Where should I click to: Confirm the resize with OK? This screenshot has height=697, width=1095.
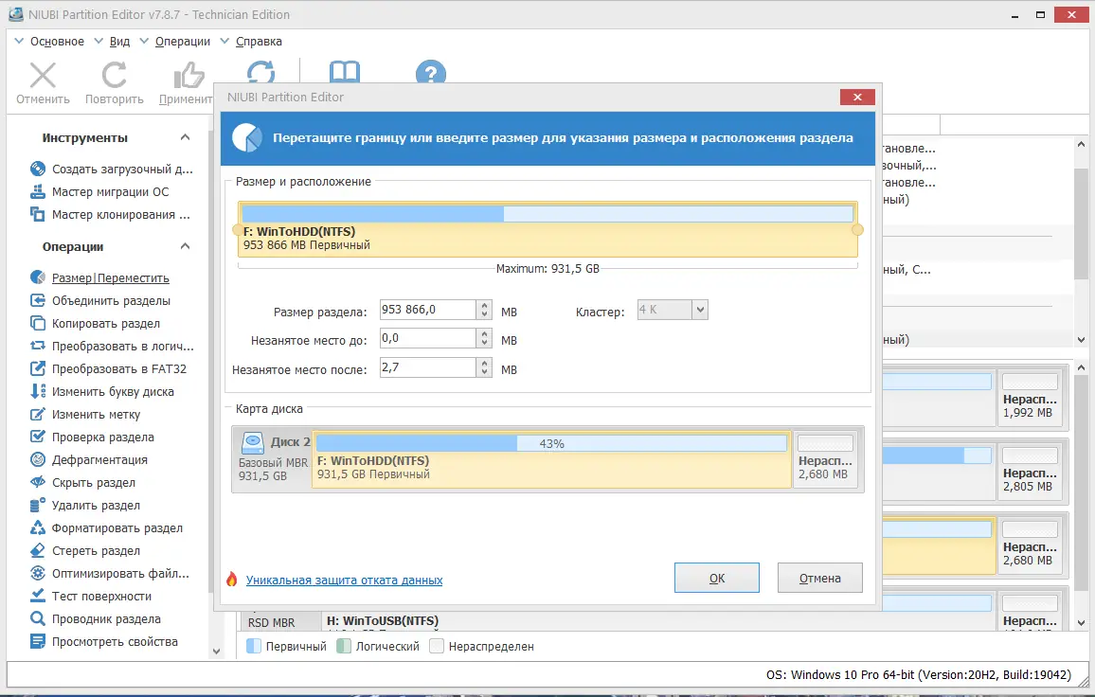click(716, 579)
